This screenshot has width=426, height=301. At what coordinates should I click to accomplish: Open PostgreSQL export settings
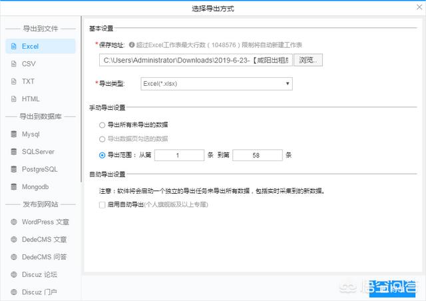point(41,169)
